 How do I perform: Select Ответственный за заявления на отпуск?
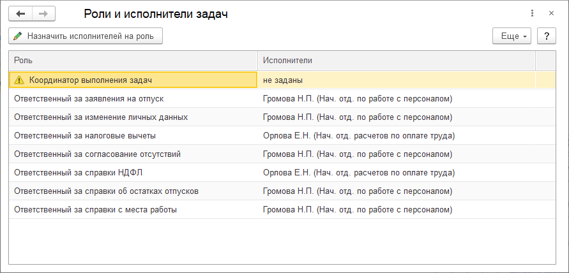click(x=89, y=99)
